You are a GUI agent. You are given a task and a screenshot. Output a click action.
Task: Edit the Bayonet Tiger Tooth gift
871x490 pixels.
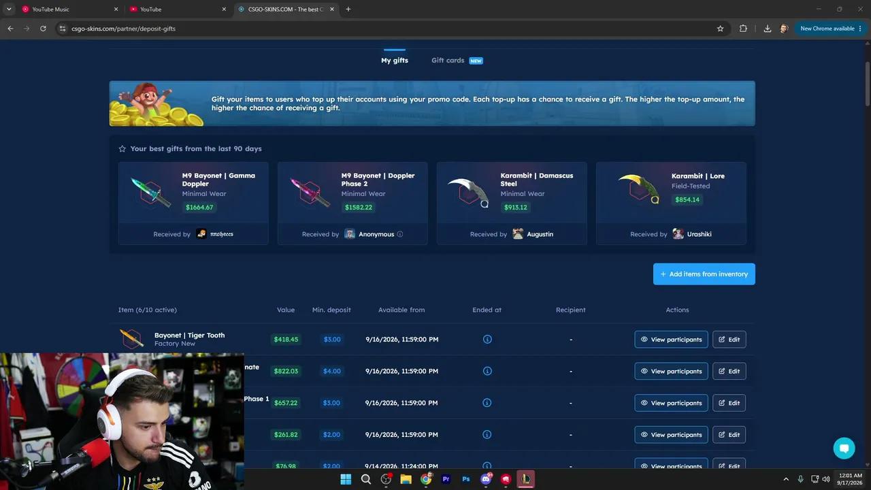coord(729,340)
